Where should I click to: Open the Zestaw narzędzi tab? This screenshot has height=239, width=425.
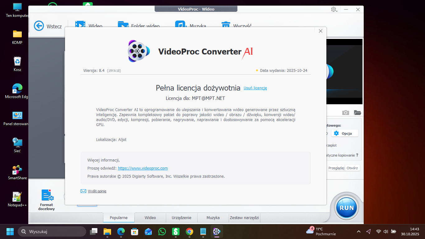(x=244, y=218)
